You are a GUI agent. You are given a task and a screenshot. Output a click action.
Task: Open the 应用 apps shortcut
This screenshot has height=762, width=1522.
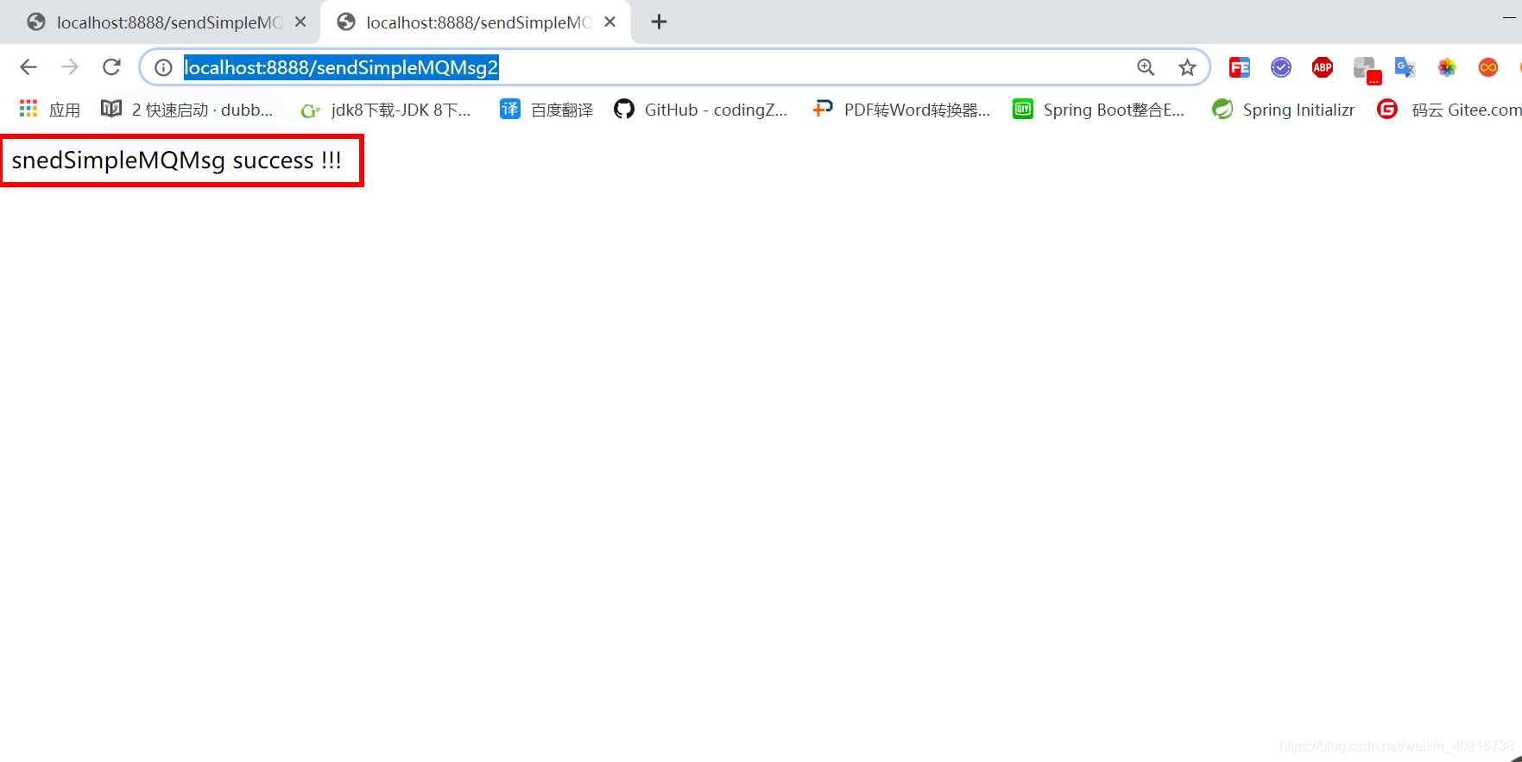coord(50,110)
